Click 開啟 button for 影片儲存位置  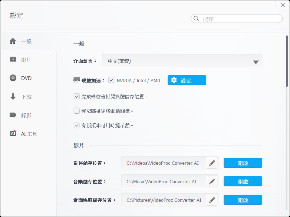243,163
